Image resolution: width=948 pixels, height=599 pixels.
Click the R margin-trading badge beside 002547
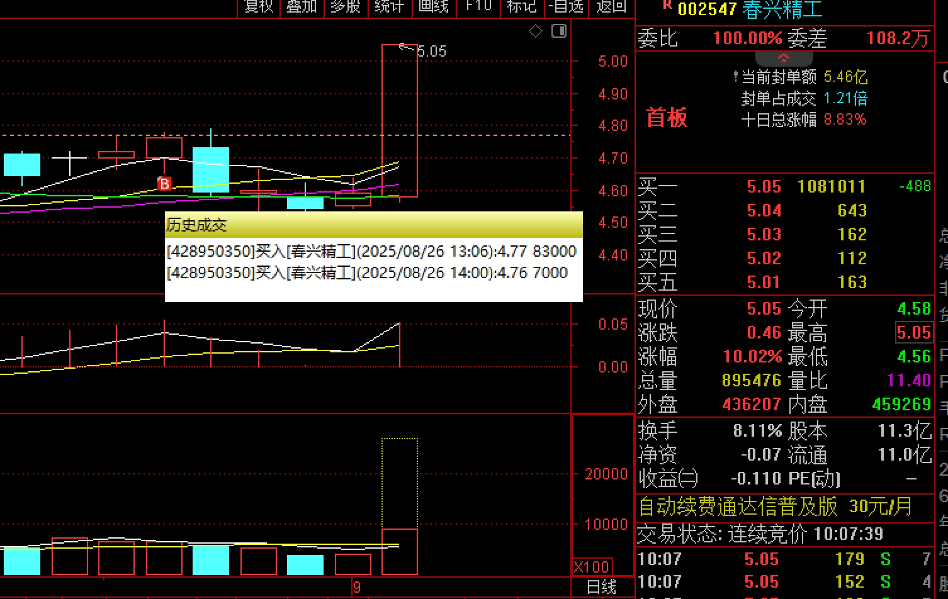point(667,5)
